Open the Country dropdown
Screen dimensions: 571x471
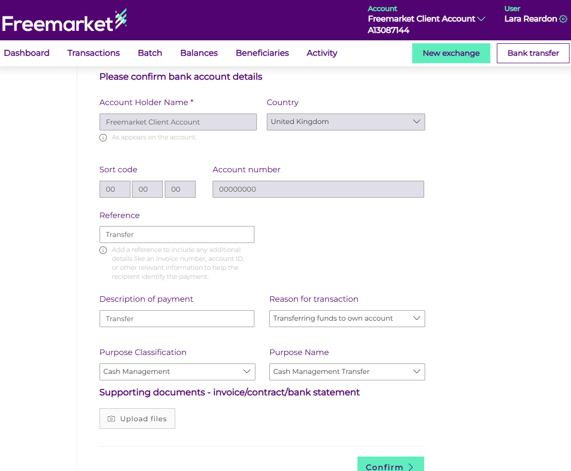point(345,122)
